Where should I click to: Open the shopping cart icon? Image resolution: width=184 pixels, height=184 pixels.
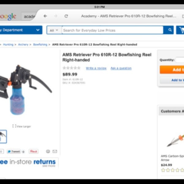(x=180, y=30)
